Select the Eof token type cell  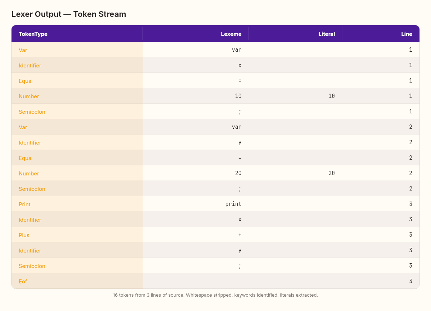click(77, 281)
